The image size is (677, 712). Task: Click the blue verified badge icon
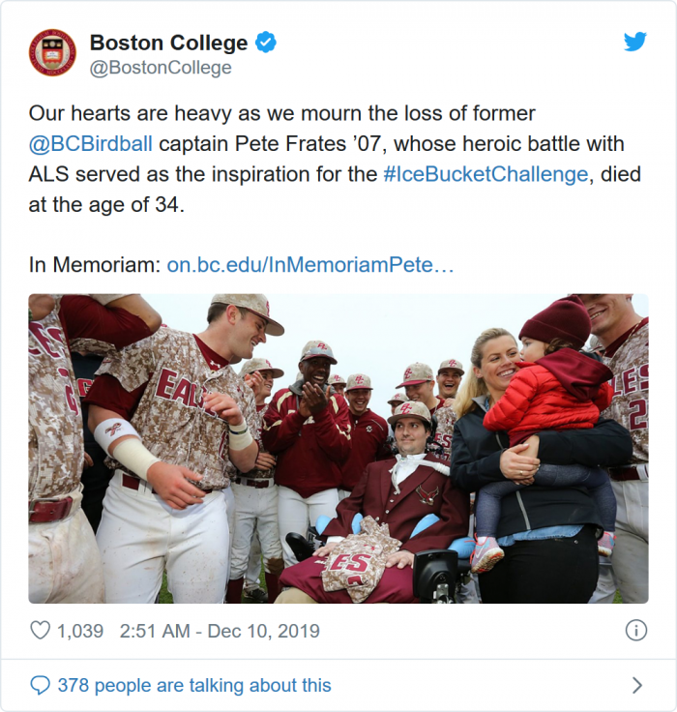[266, 43]
